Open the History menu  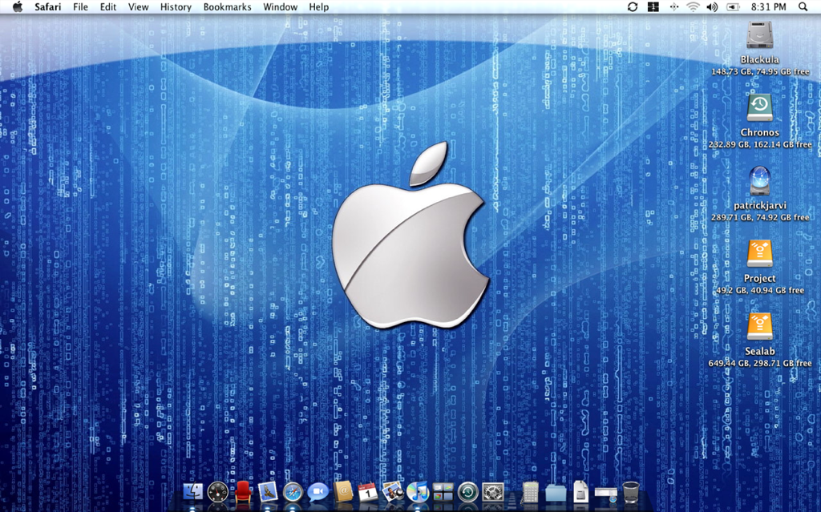[x=176, y=6]
